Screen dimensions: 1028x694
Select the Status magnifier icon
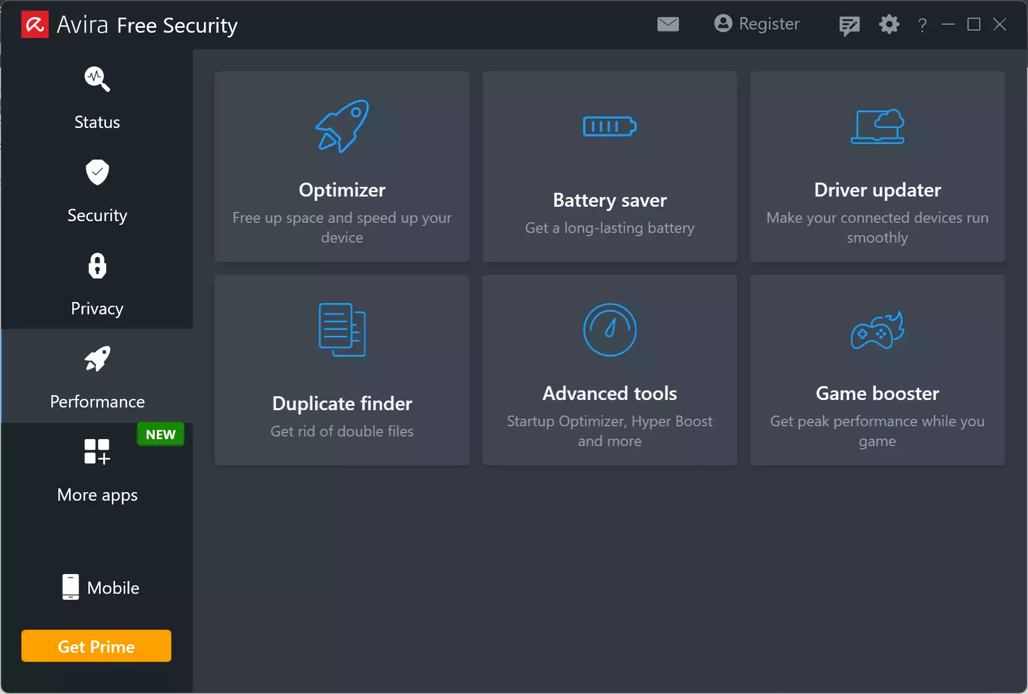pos(97,79)
